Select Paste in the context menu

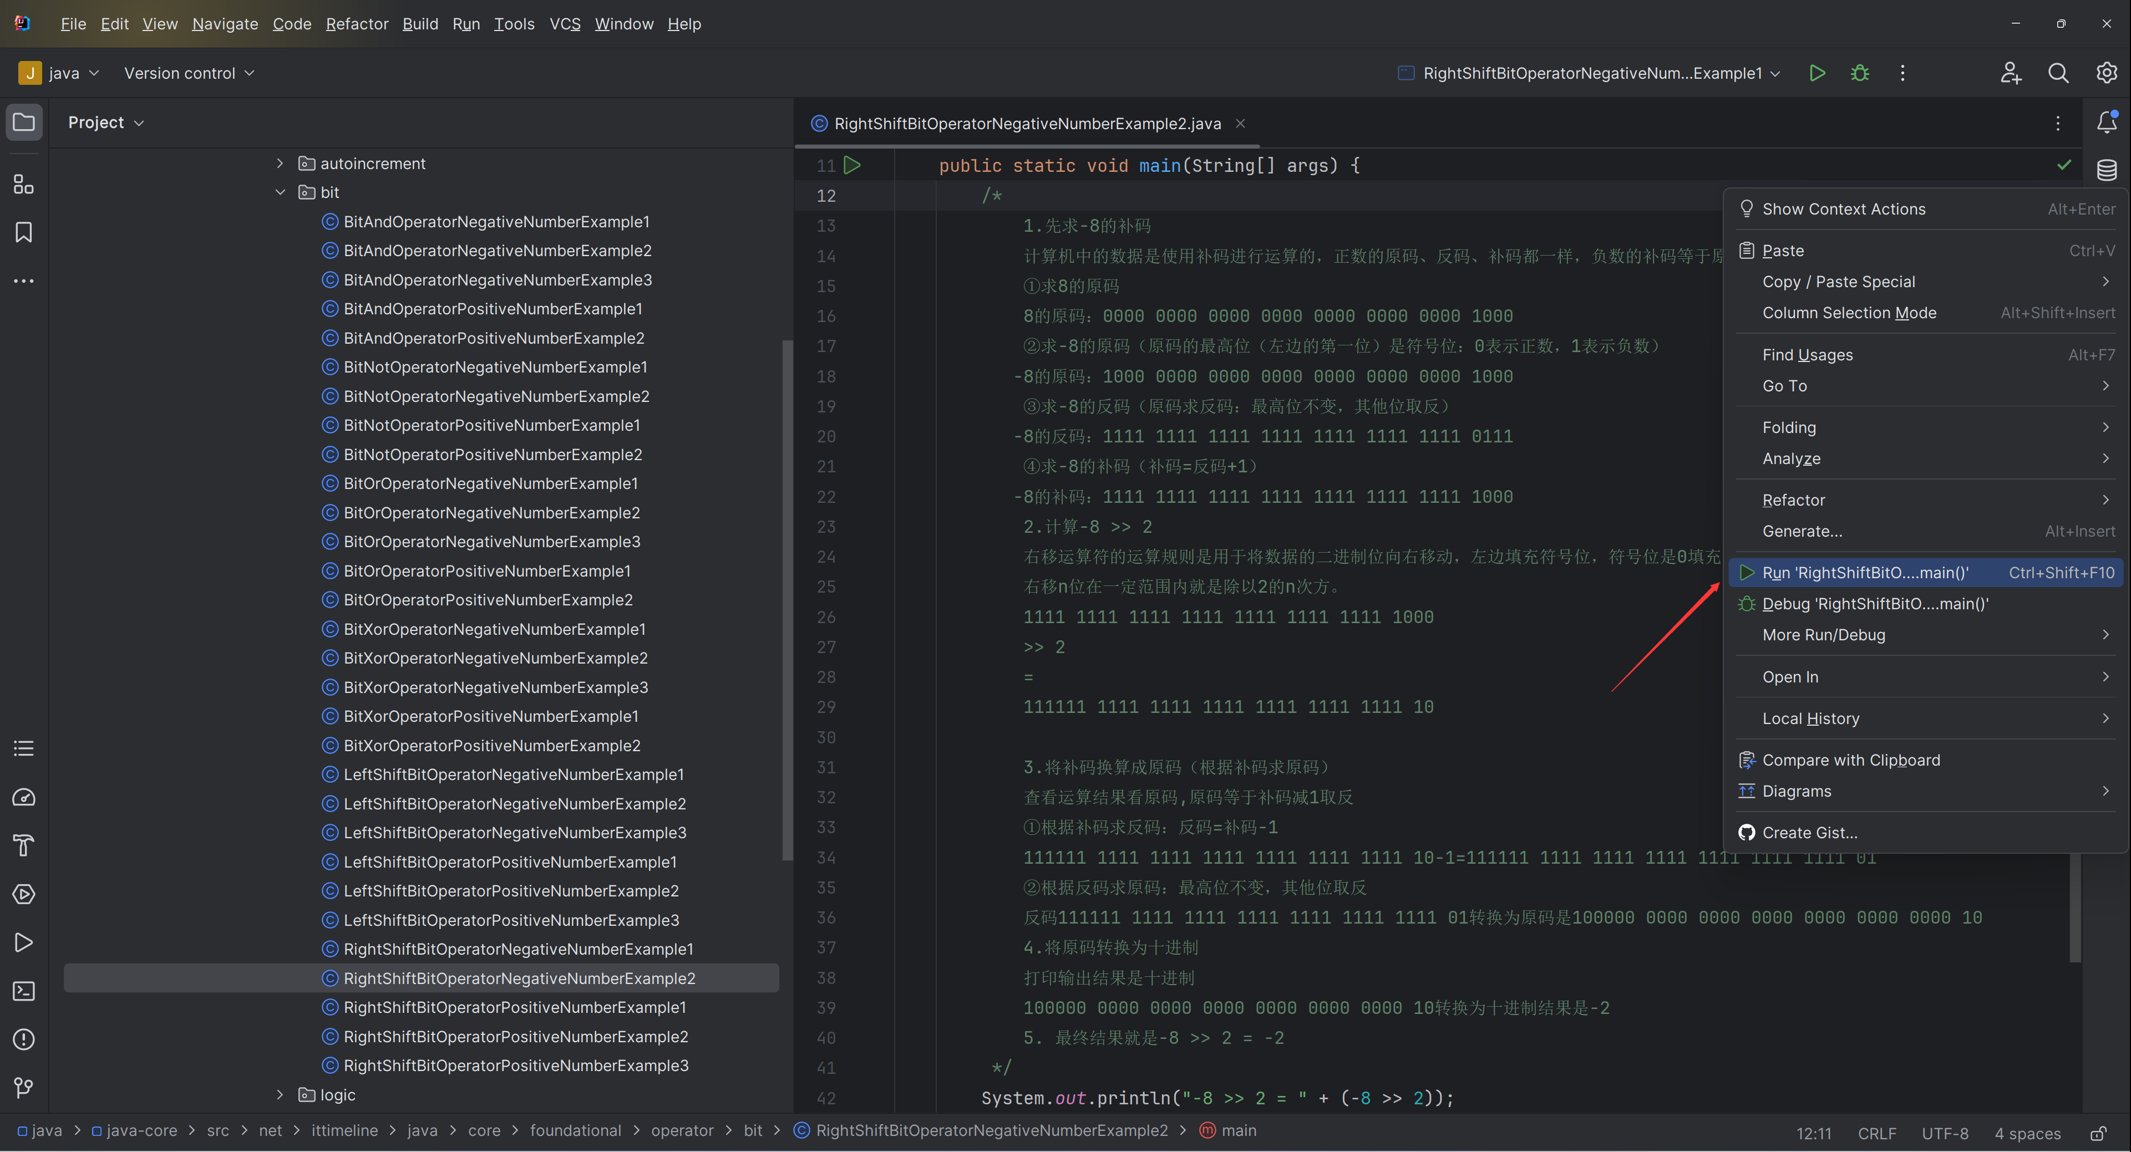pyautogui.click(x=1927, y=251)
